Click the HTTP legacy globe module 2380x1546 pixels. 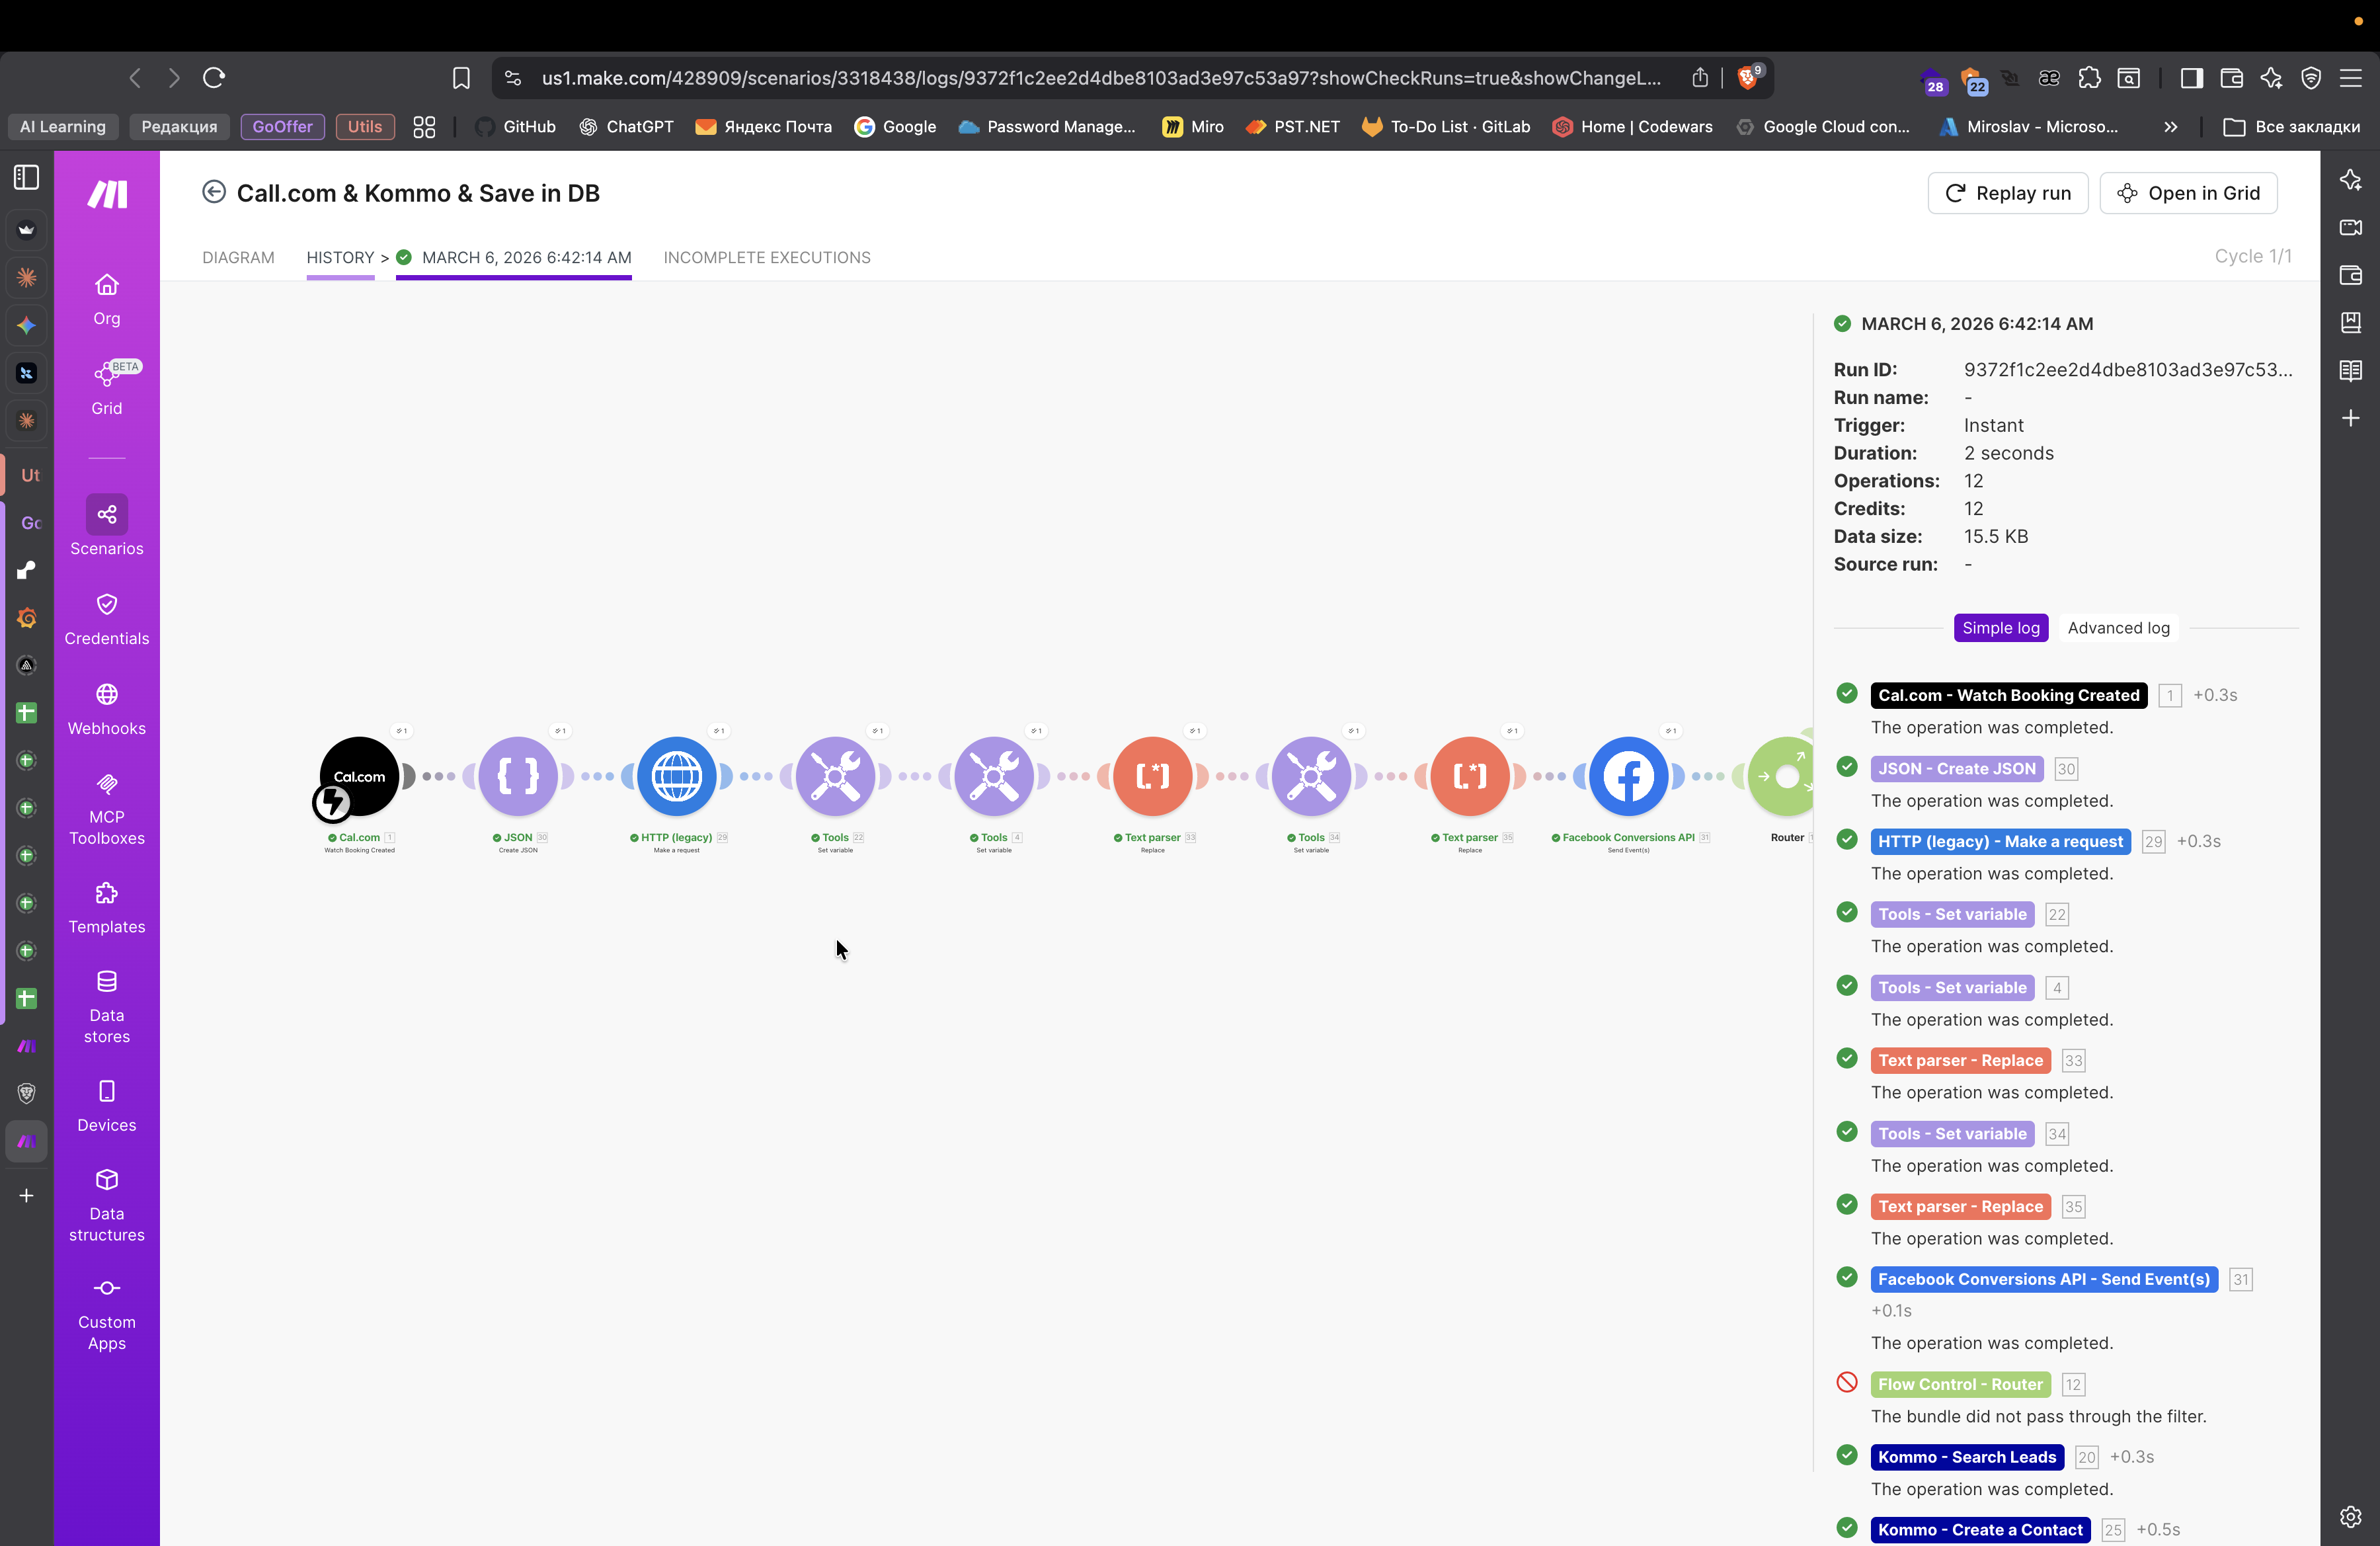pyautogui.click(x=676, y=776)
